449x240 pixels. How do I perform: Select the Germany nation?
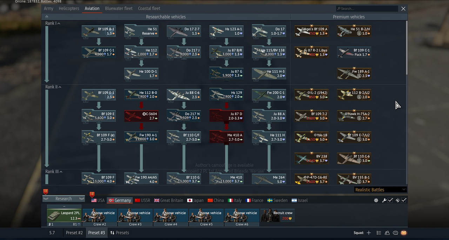tap(120, 200)
